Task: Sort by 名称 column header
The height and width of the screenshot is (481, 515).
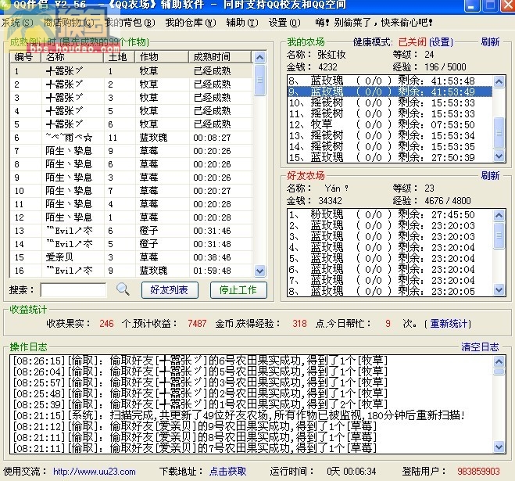Action: click(72, 57)
